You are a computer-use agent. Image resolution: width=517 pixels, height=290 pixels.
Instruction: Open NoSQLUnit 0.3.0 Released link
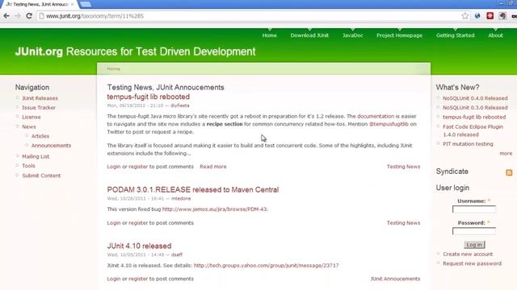(x=475, y=107)
